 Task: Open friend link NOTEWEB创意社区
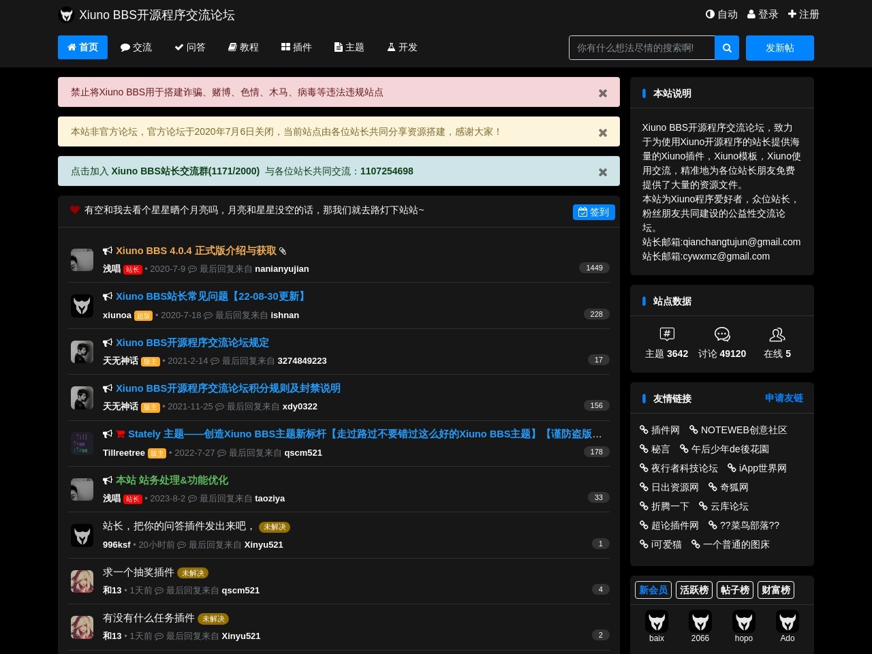coord(738,430)
